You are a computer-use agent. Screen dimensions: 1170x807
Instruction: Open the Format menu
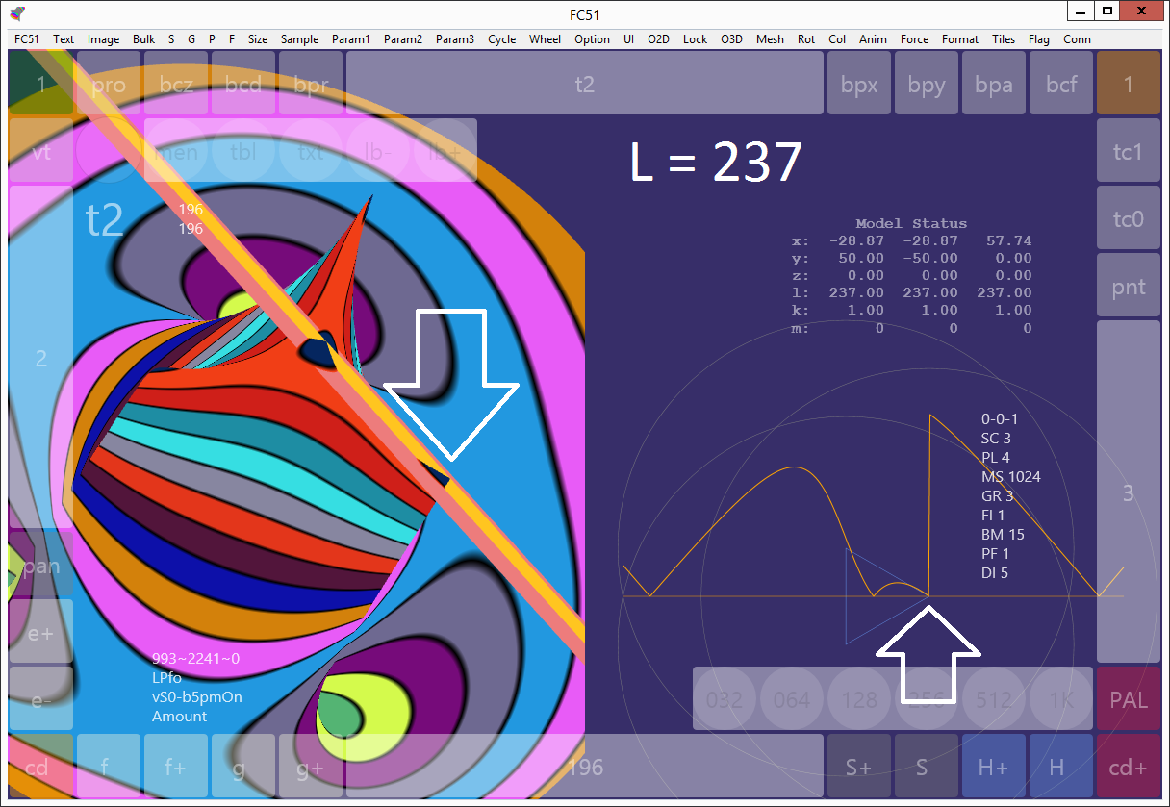click(960, 39)
